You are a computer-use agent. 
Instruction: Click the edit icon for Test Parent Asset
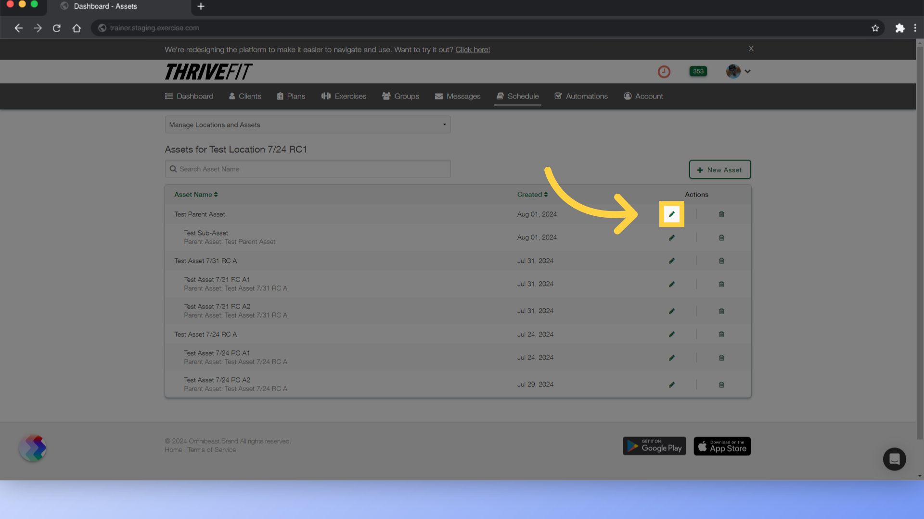click(671, 214)
